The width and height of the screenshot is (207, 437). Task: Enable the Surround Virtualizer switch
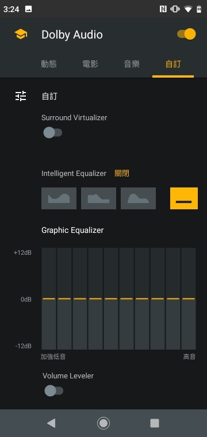tap(53, 133)
